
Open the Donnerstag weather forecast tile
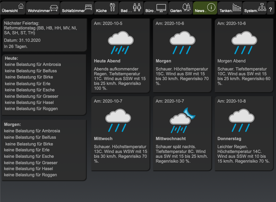244,133
